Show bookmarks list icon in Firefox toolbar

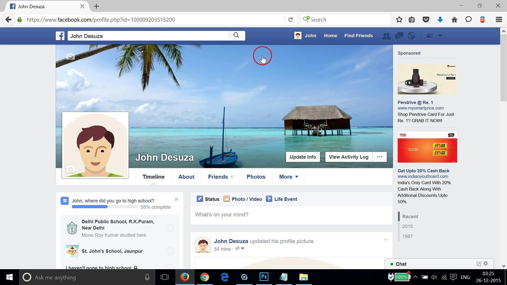pyautogui.click(x=412, y=19)
